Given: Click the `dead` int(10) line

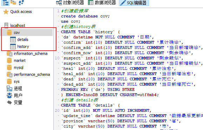Looking at the screenshot, I should [119, 79].
